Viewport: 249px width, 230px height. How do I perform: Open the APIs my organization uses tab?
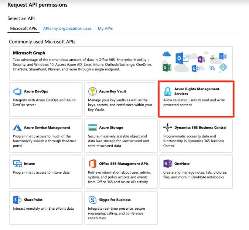67,28
